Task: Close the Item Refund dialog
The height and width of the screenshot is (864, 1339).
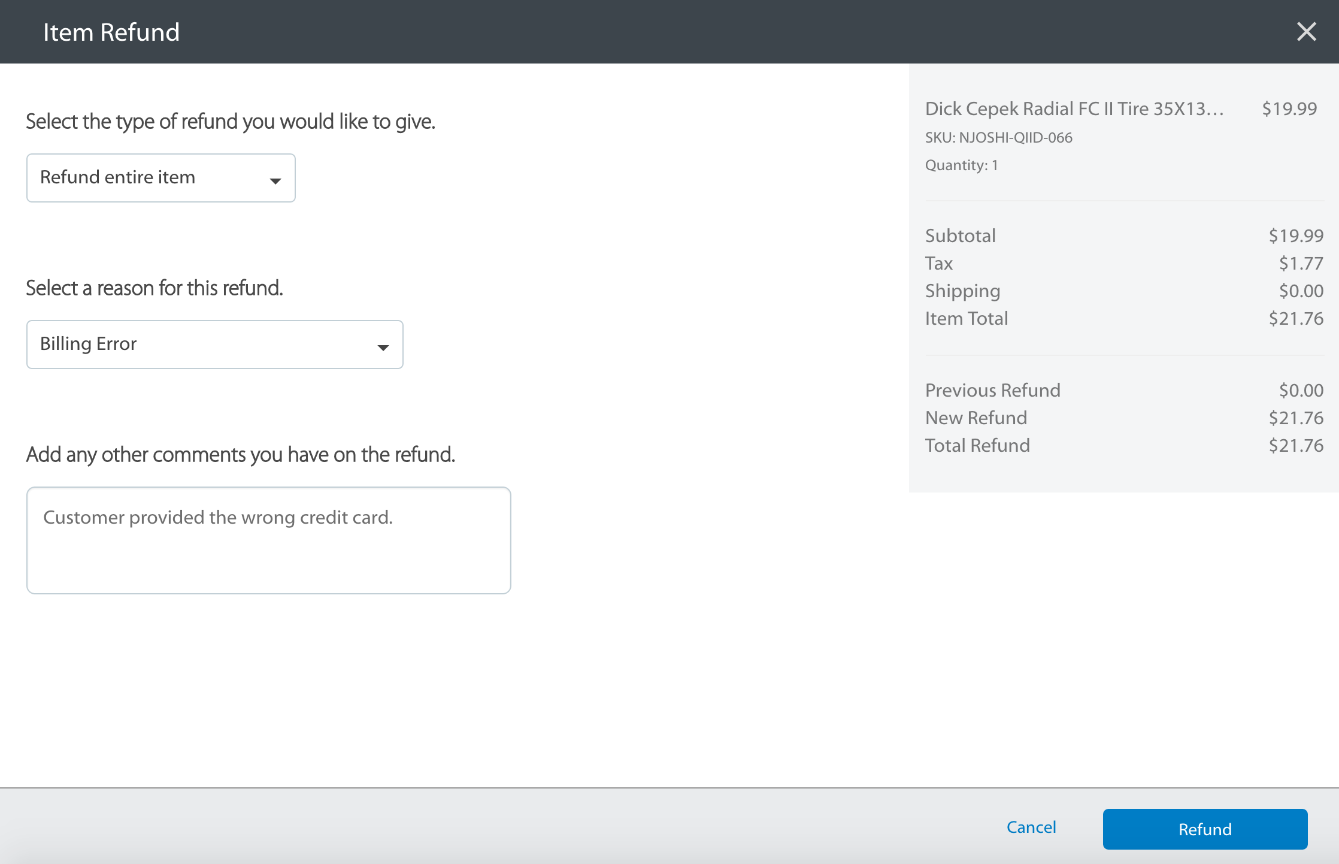Action: coord(1306,31)
